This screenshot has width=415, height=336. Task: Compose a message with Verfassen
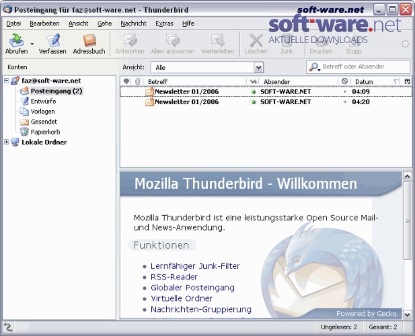52,44
